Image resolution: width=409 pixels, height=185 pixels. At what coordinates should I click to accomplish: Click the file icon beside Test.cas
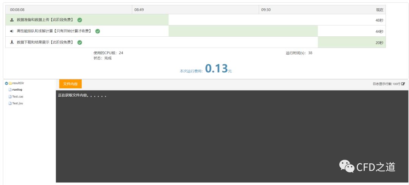pos(10,97)
